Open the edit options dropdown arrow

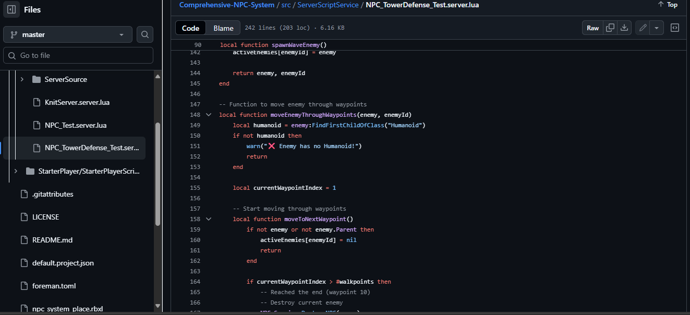click(x=657, y=28)
